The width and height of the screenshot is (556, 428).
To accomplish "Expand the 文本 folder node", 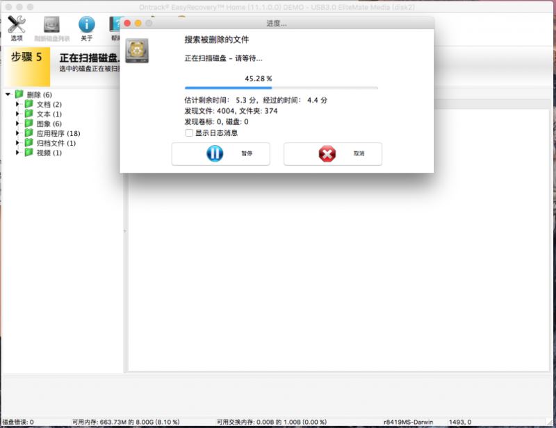I will (17, 114).
